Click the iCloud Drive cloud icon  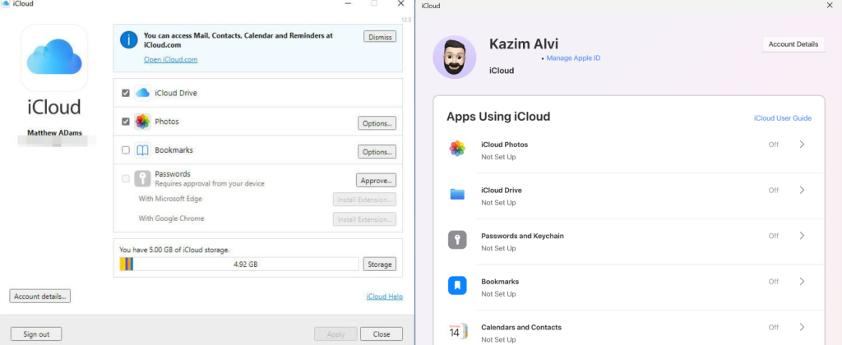pyautogui.click(x=142, y=93)
